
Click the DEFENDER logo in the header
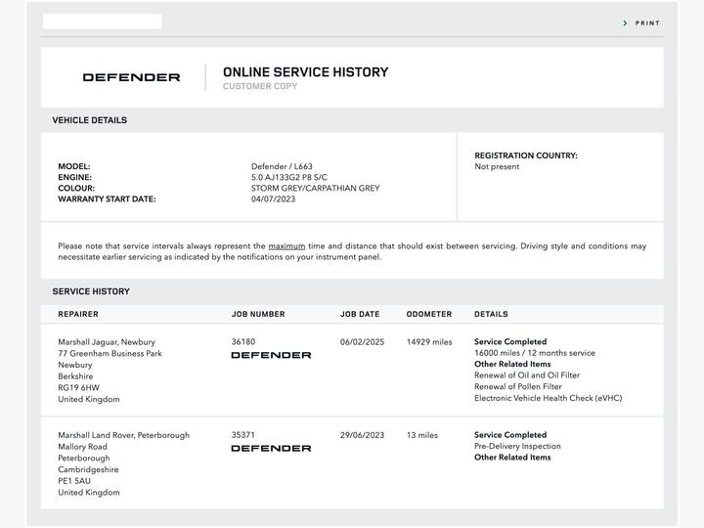coord(132,77)
